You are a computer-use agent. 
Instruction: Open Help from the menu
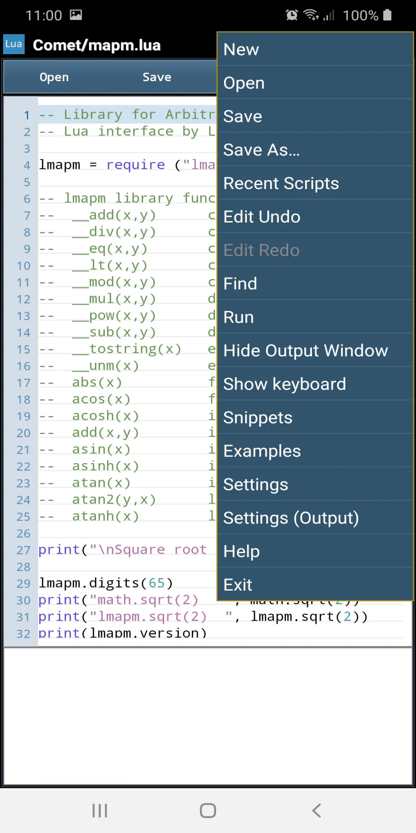click(x=315, y=551)
